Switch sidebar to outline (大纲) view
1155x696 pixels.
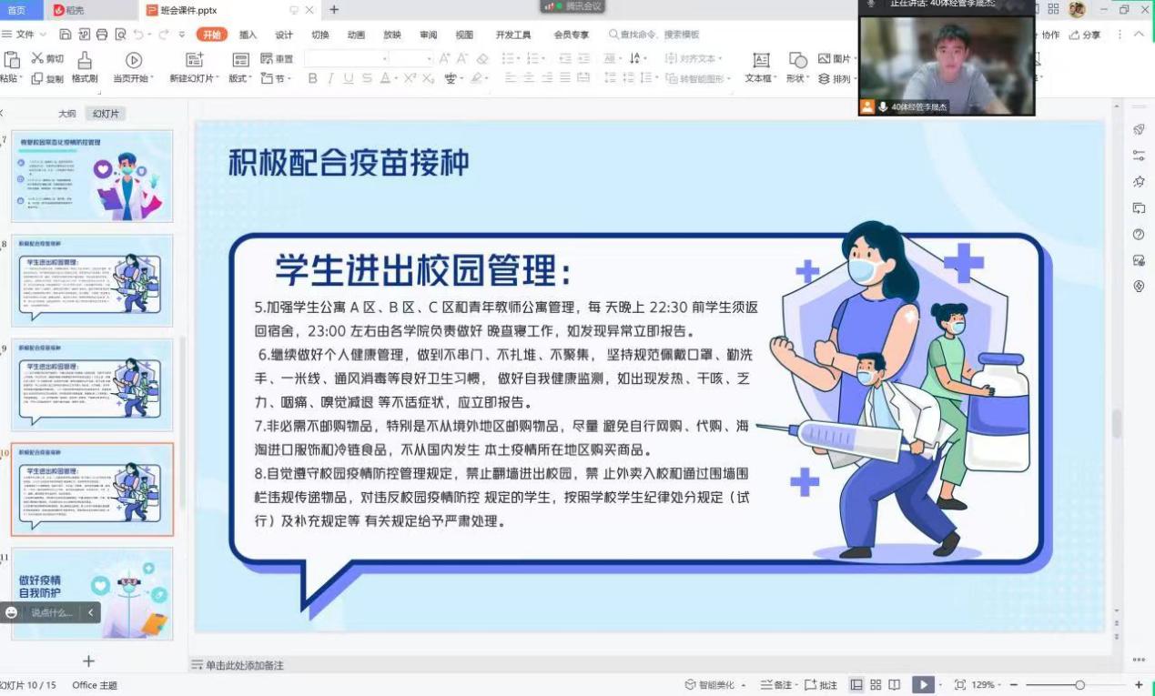pos(67,114)
